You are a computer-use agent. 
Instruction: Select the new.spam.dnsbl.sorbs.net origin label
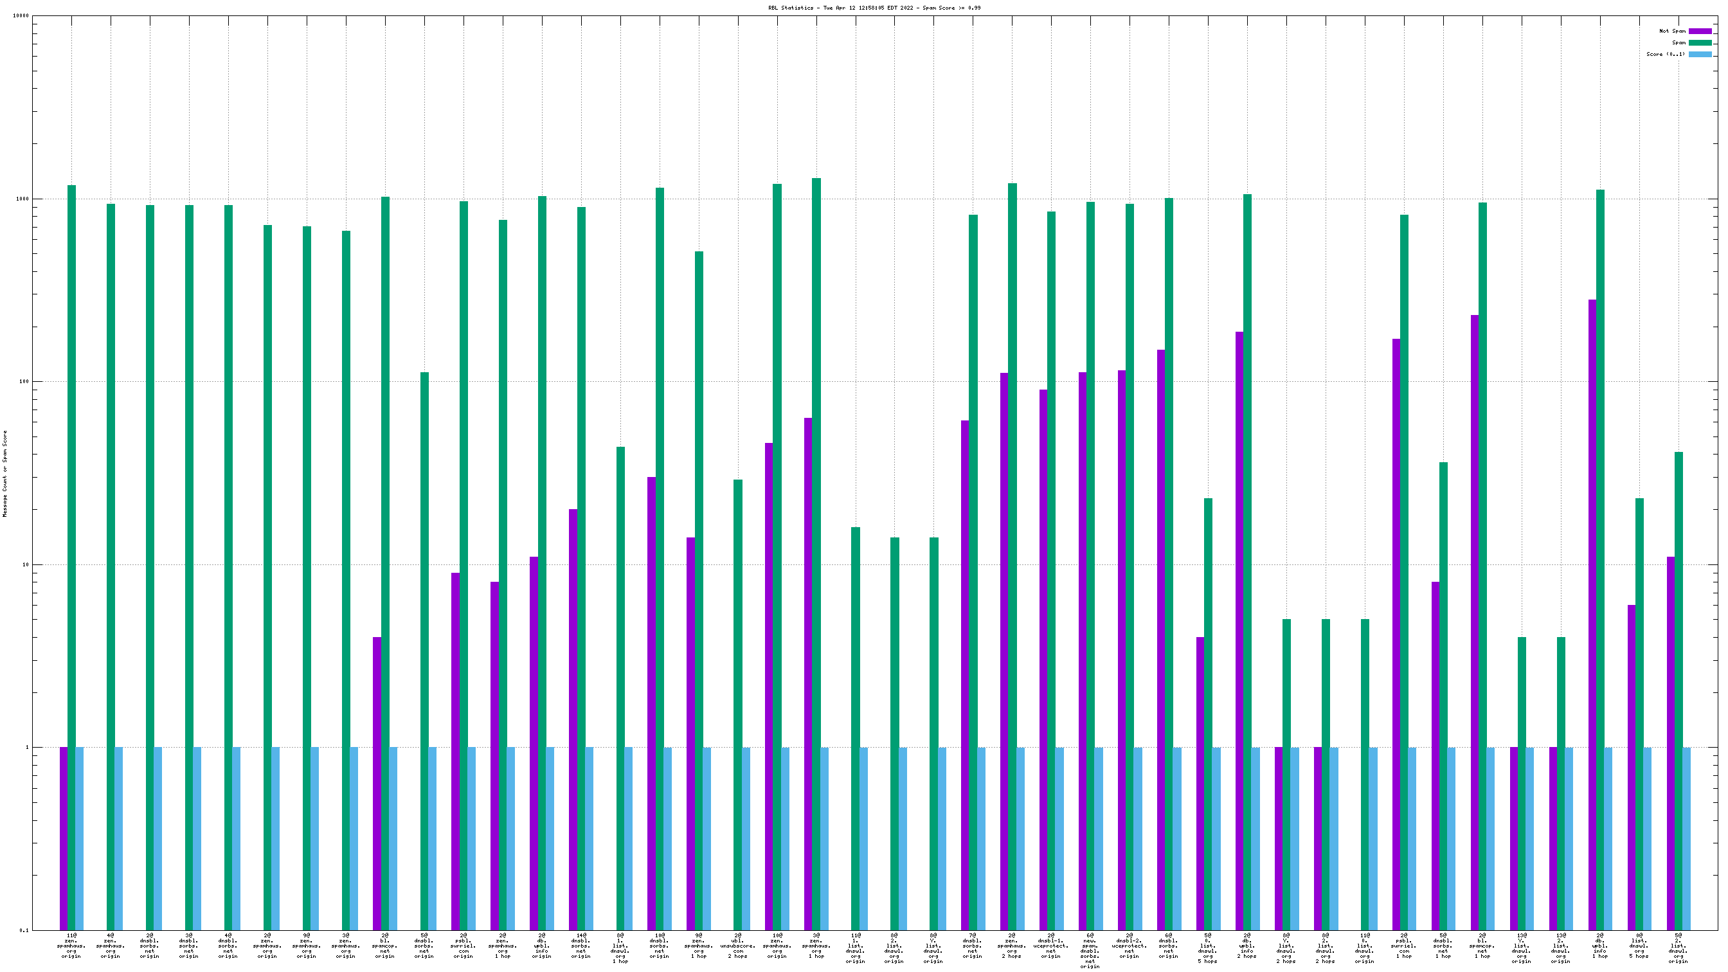pos(1090,951)
